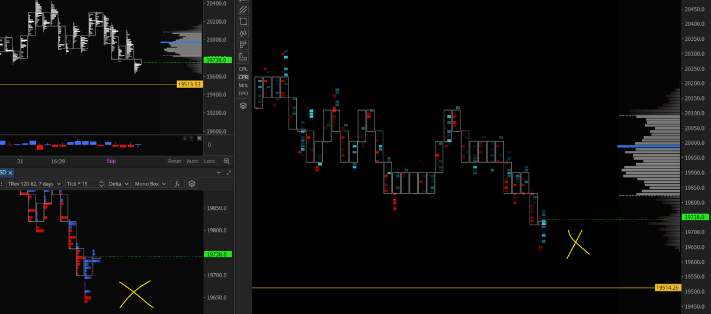
Task: Open the TRev 120-82, 7 days dropdown
Action: tap(34, 184)
